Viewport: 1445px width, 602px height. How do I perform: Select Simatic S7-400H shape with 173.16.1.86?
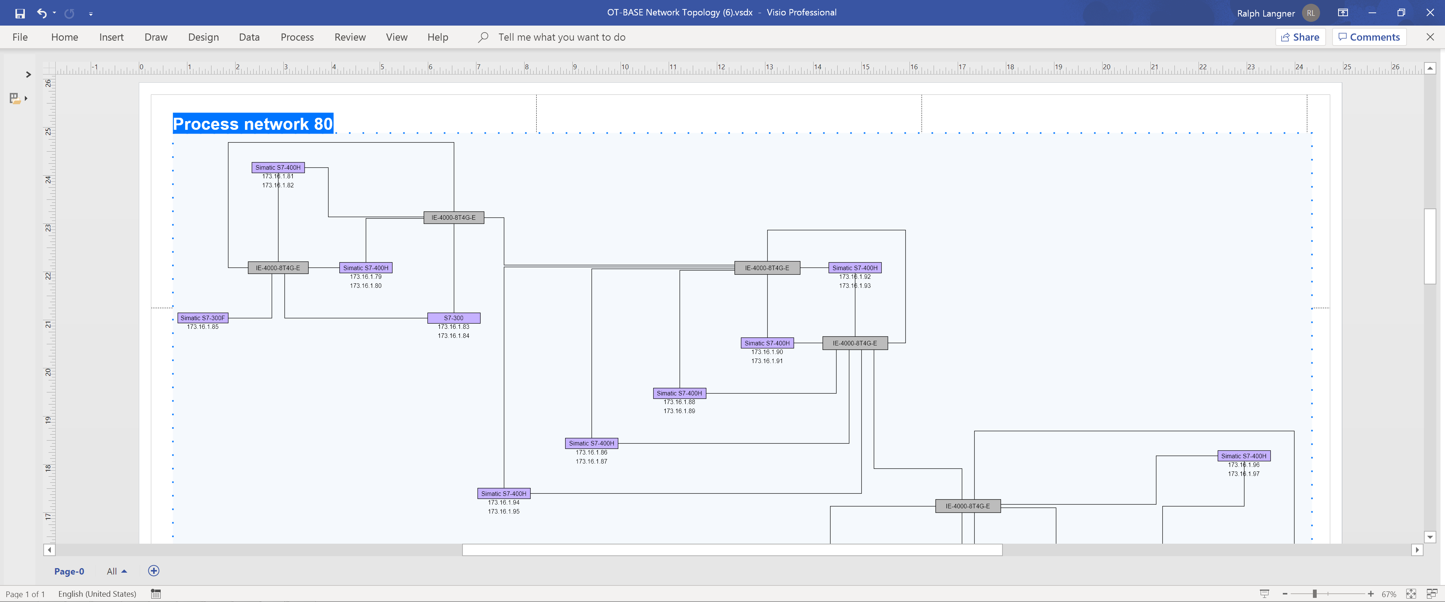591,443
